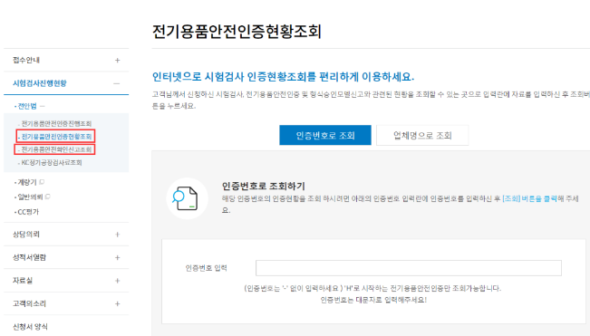
Task: Click the 인증번호는 대문자로 입력해주세요 note
Action: 373,300
